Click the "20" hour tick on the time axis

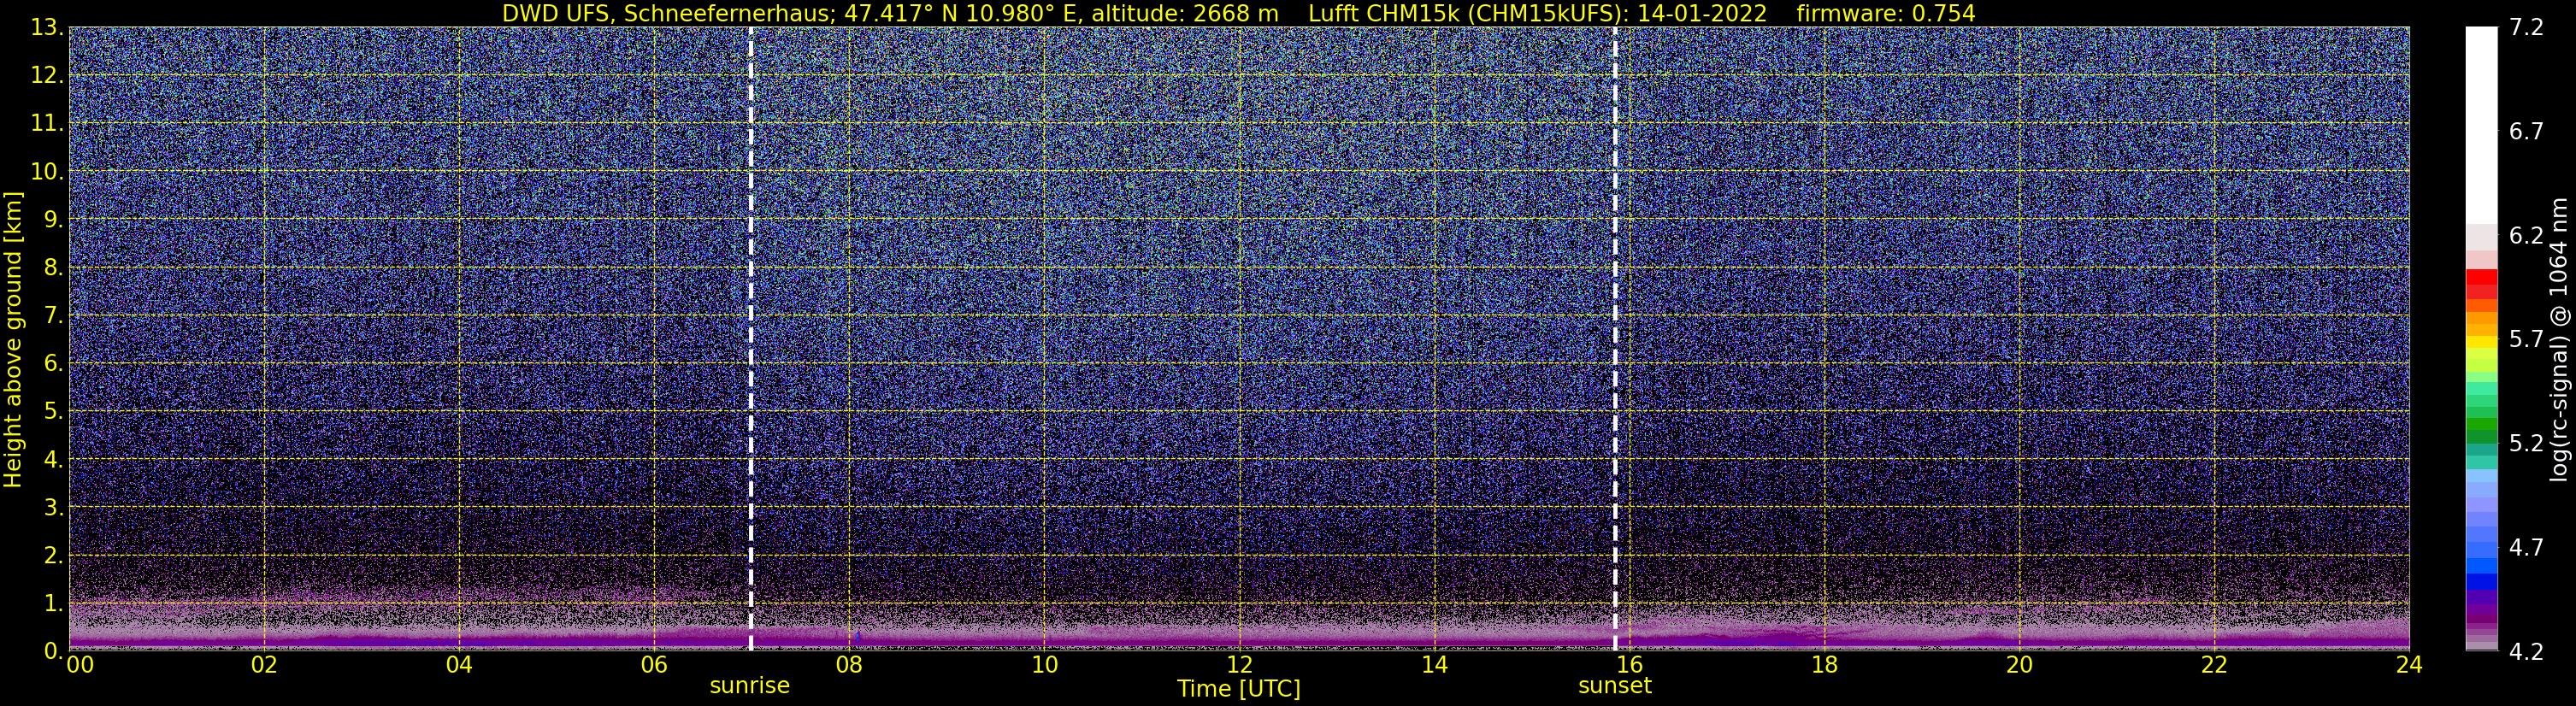pyautogui.click(x=2019, y=666)
